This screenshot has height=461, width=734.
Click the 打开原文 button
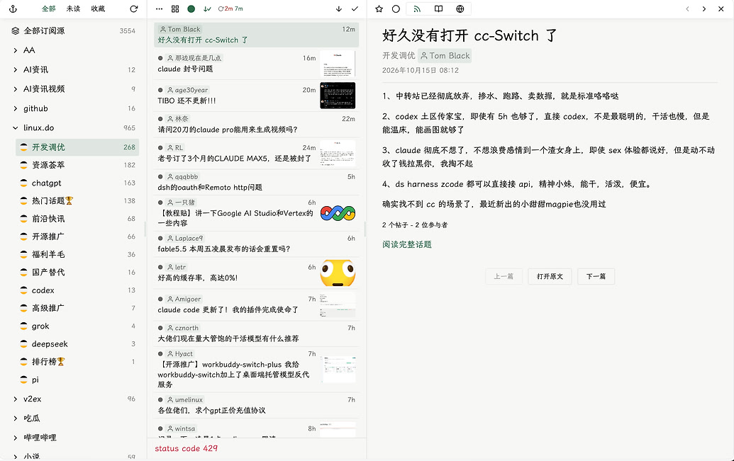(550, 276)
